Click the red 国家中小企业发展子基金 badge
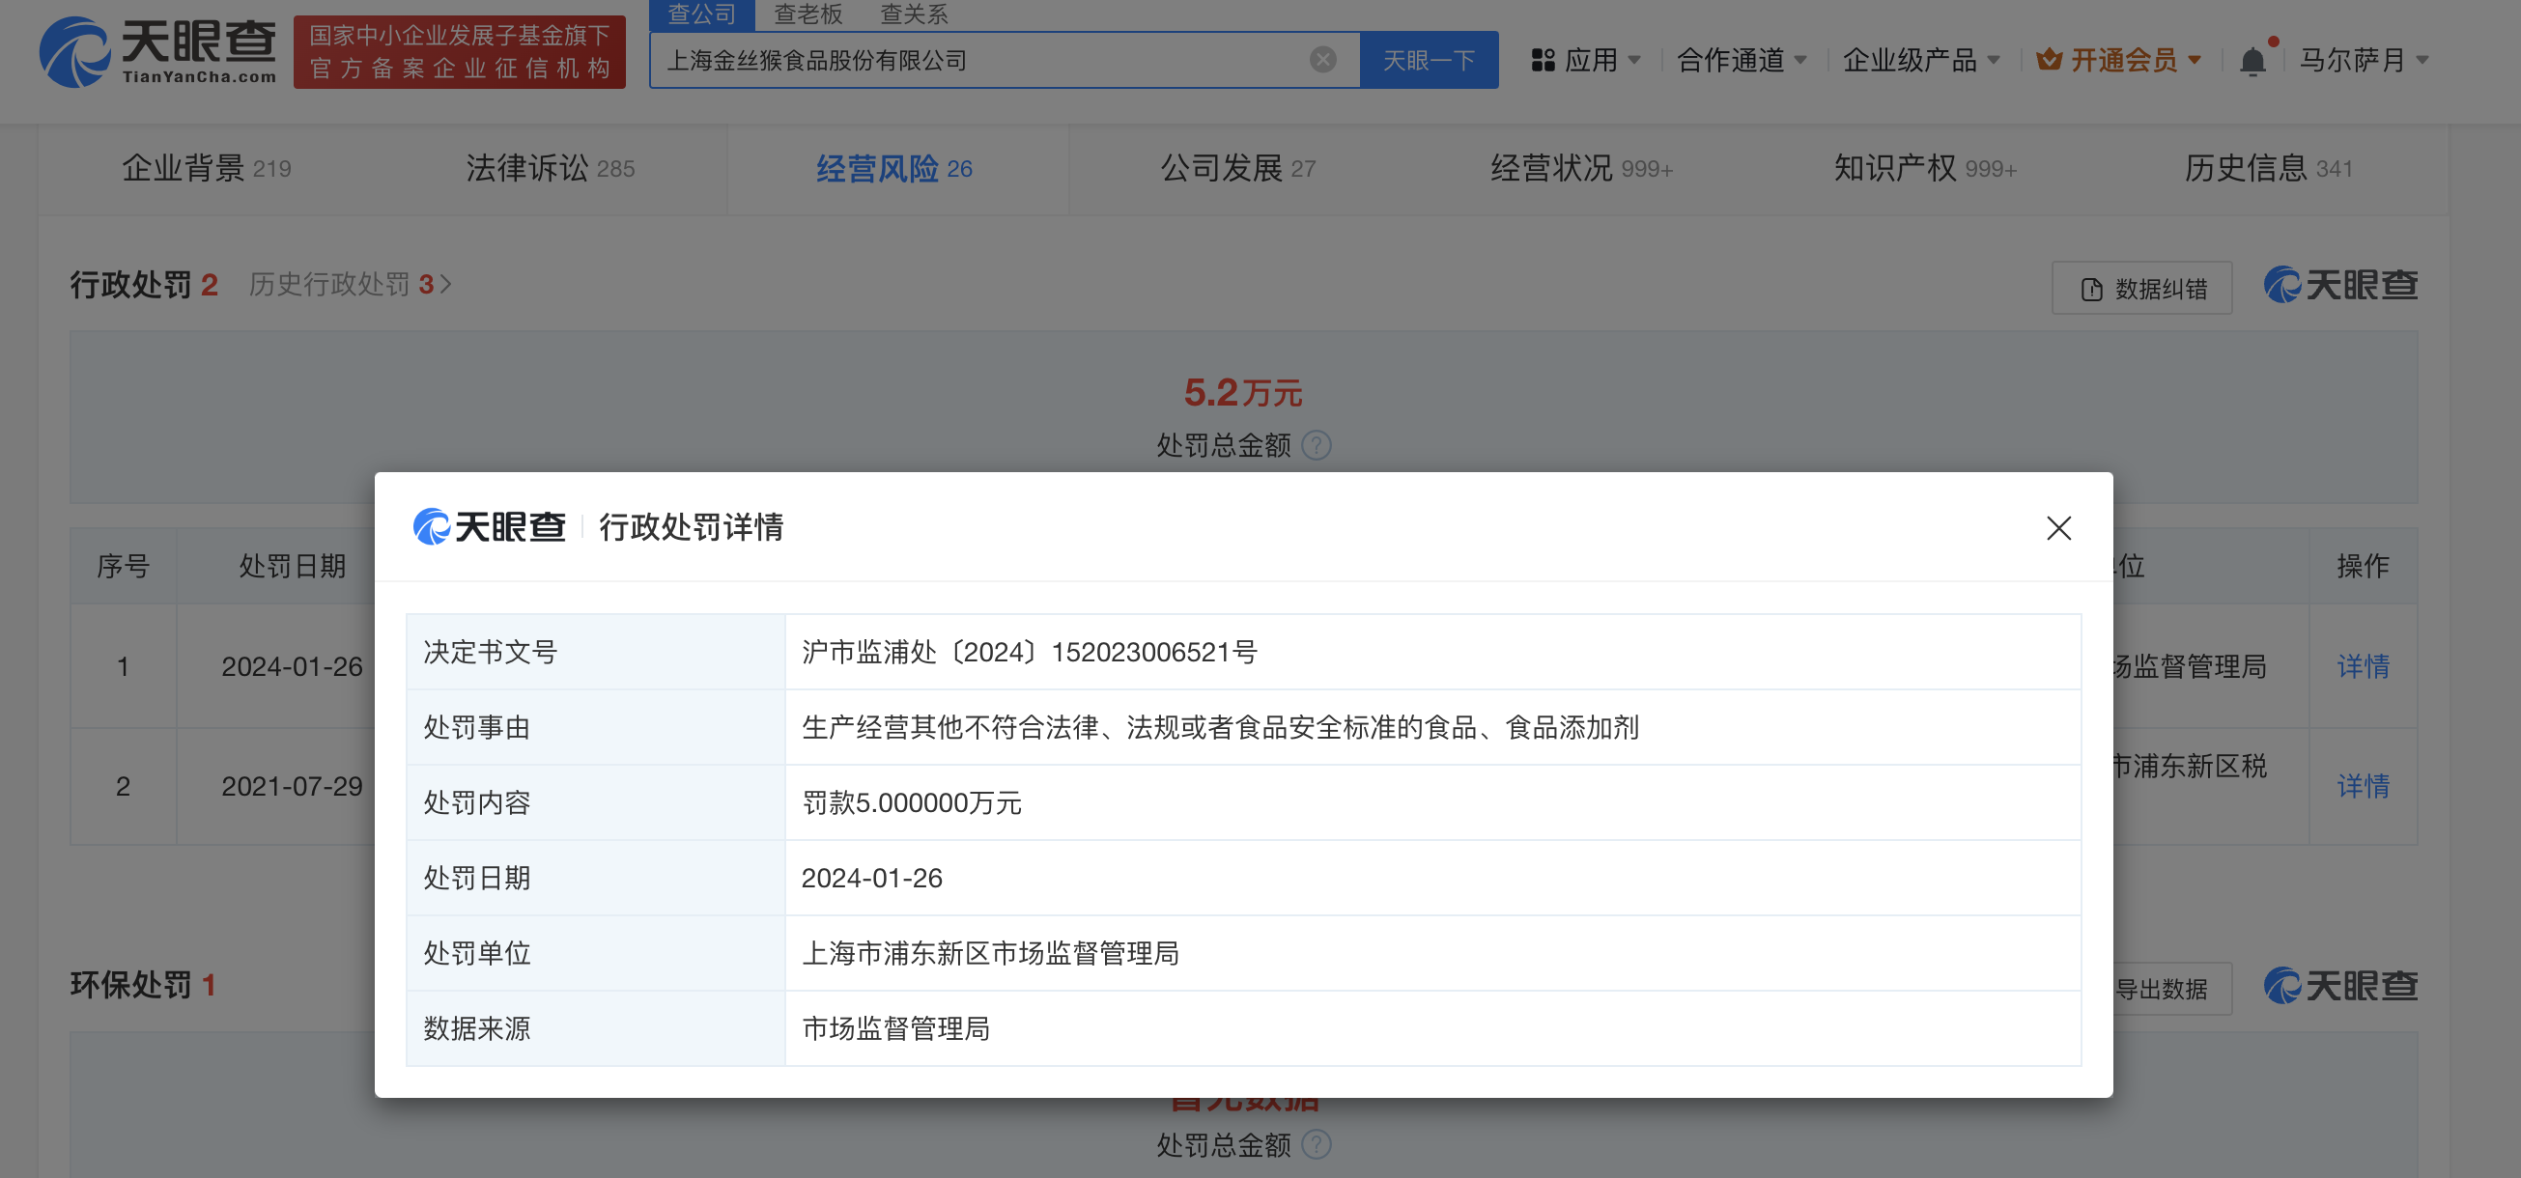2521x1178 pixels. [x=459, y=52]
